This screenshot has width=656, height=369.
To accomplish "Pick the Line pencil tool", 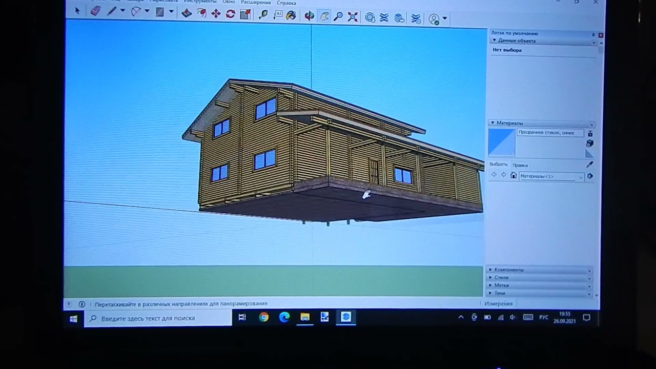I will [x=111, y=11].
